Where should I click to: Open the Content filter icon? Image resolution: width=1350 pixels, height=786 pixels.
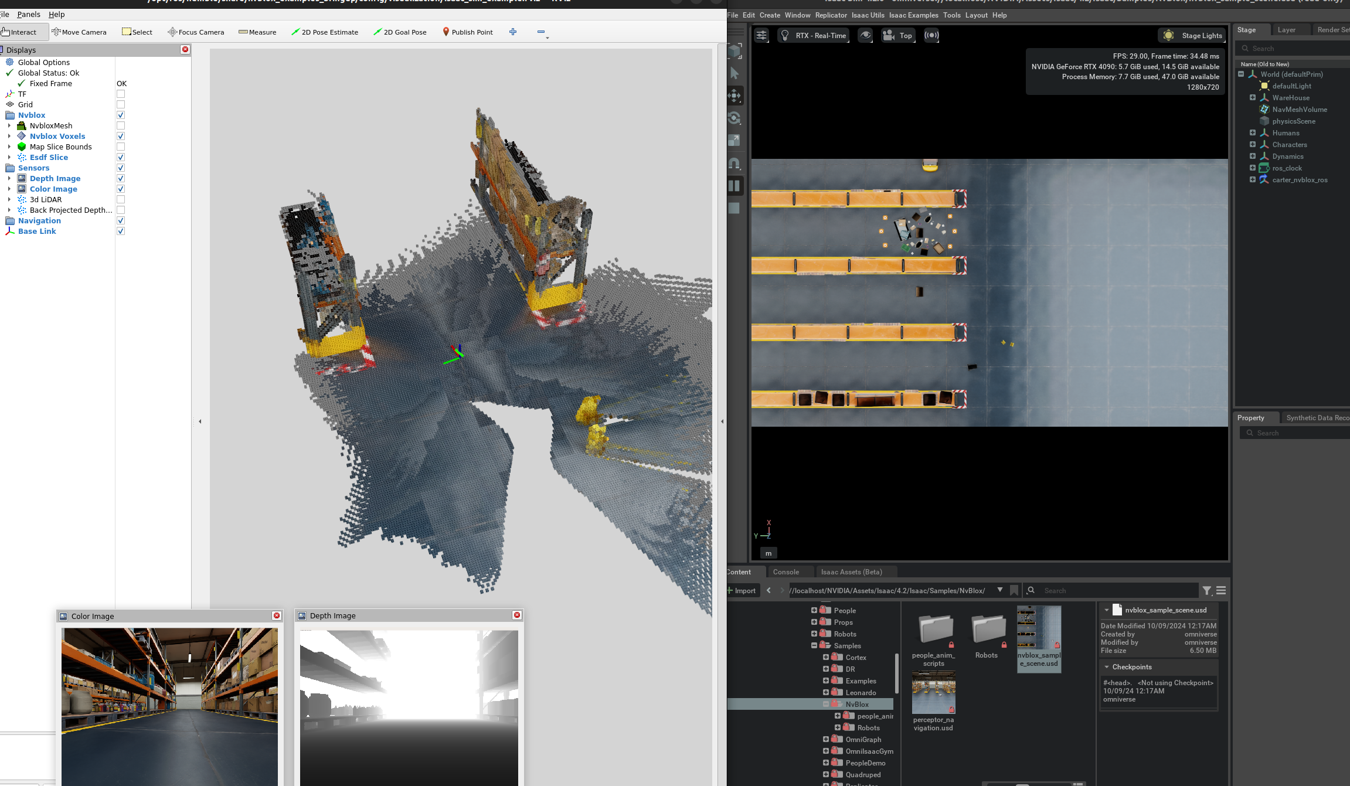click(1207, 591)
